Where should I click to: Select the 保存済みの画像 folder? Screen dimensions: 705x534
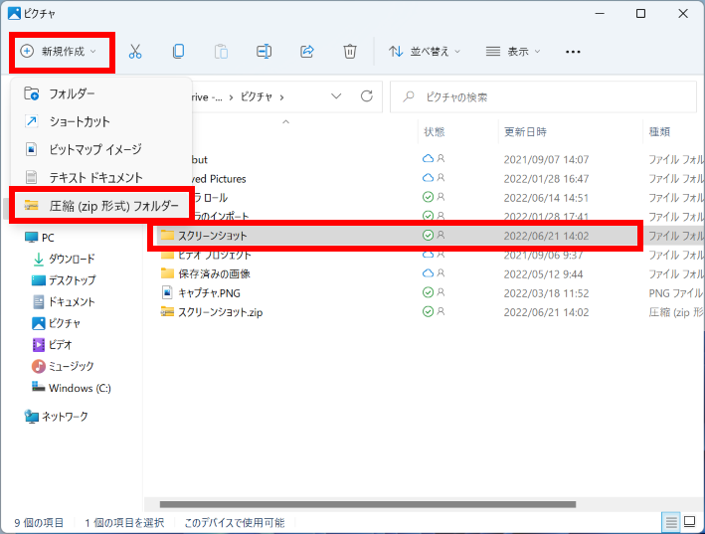click(214, 273)
